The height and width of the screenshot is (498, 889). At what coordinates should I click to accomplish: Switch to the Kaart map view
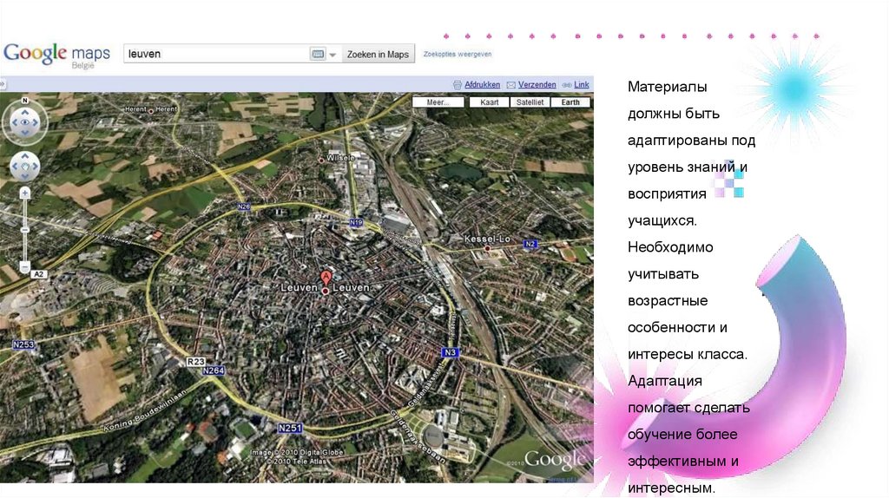tap(490, 102)
